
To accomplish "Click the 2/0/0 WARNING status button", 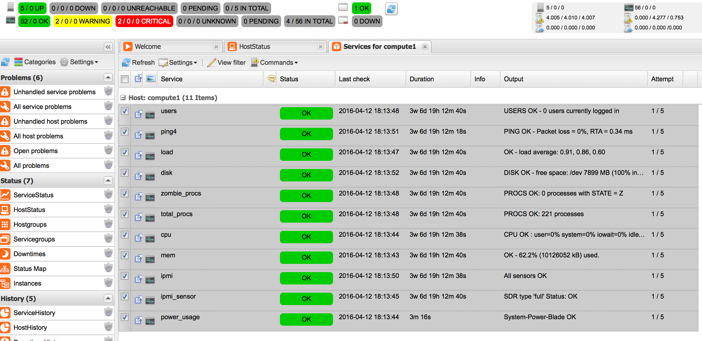I will click(83, 21).
